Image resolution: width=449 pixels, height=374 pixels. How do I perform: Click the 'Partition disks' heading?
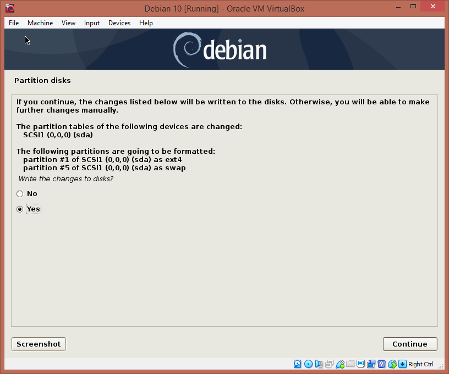pyautogui.click(x=42, y=81)
